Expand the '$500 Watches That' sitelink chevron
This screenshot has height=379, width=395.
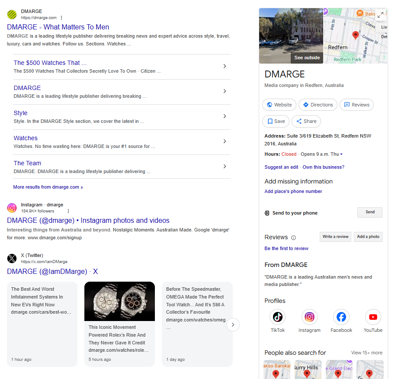click(x=225, y=66)
